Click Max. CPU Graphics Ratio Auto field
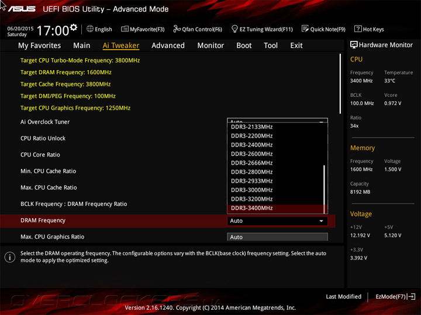The height and width of the screenshot is (315, 421). (x=277, y=237)
